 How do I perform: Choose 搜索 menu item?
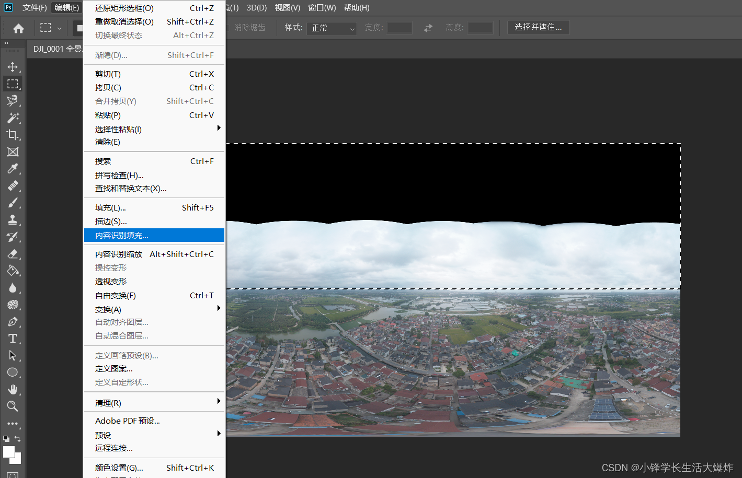[154, 161]
